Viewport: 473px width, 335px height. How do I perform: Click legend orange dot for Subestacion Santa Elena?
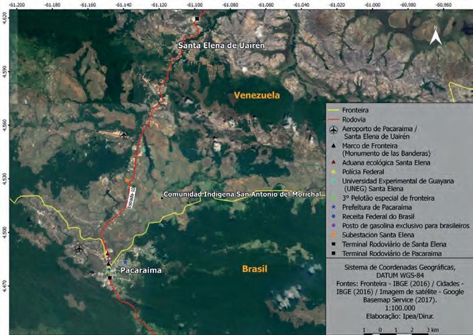[x=334, y=234]
